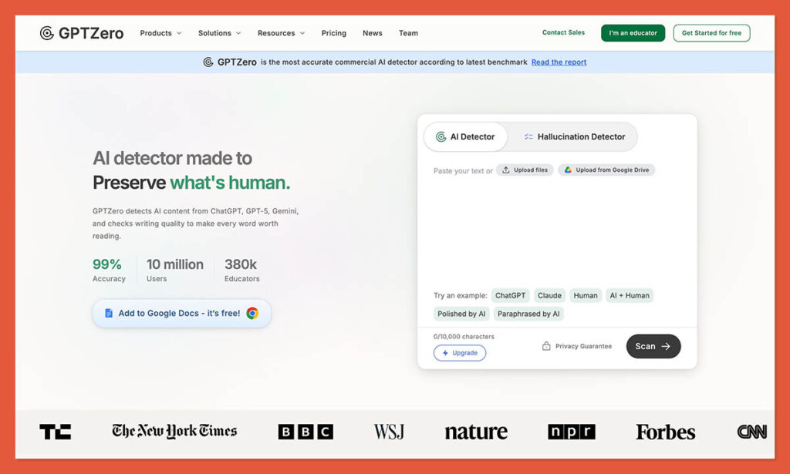Image resolution: width=790 pixels, height=474 pixels.
Task: Load the Human example text
Action: [x=586, y=296]
